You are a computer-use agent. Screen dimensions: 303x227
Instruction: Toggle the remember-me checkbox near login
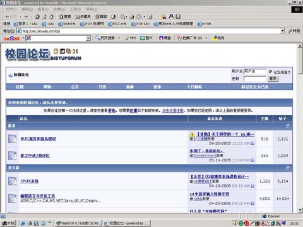[270, 72]
